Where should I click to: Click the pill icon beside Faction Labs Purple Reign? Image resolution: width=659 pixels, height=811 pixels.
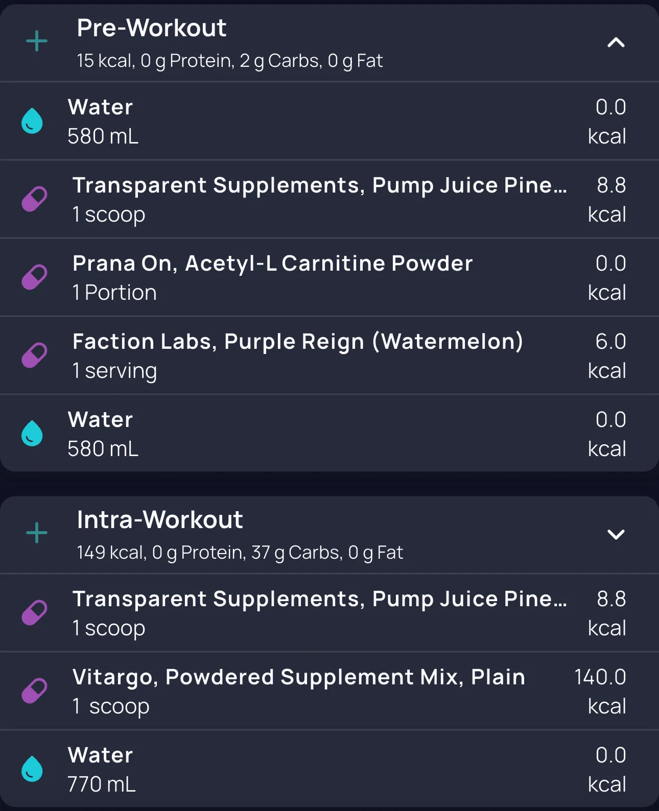click(34, 355)
